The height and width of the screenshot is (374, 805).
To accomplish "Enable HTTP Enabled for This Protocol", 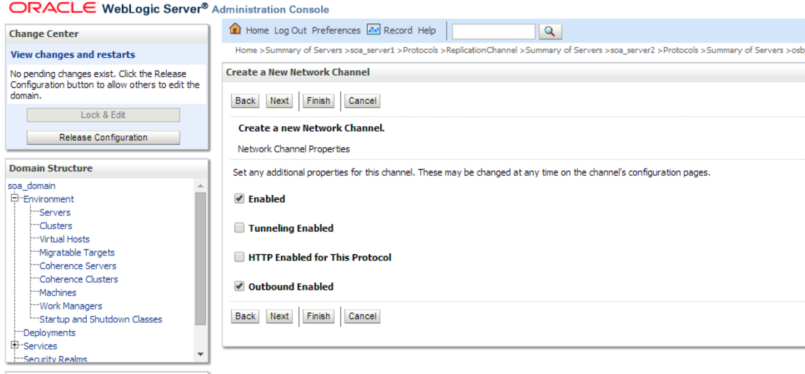I will coord(239,257).
